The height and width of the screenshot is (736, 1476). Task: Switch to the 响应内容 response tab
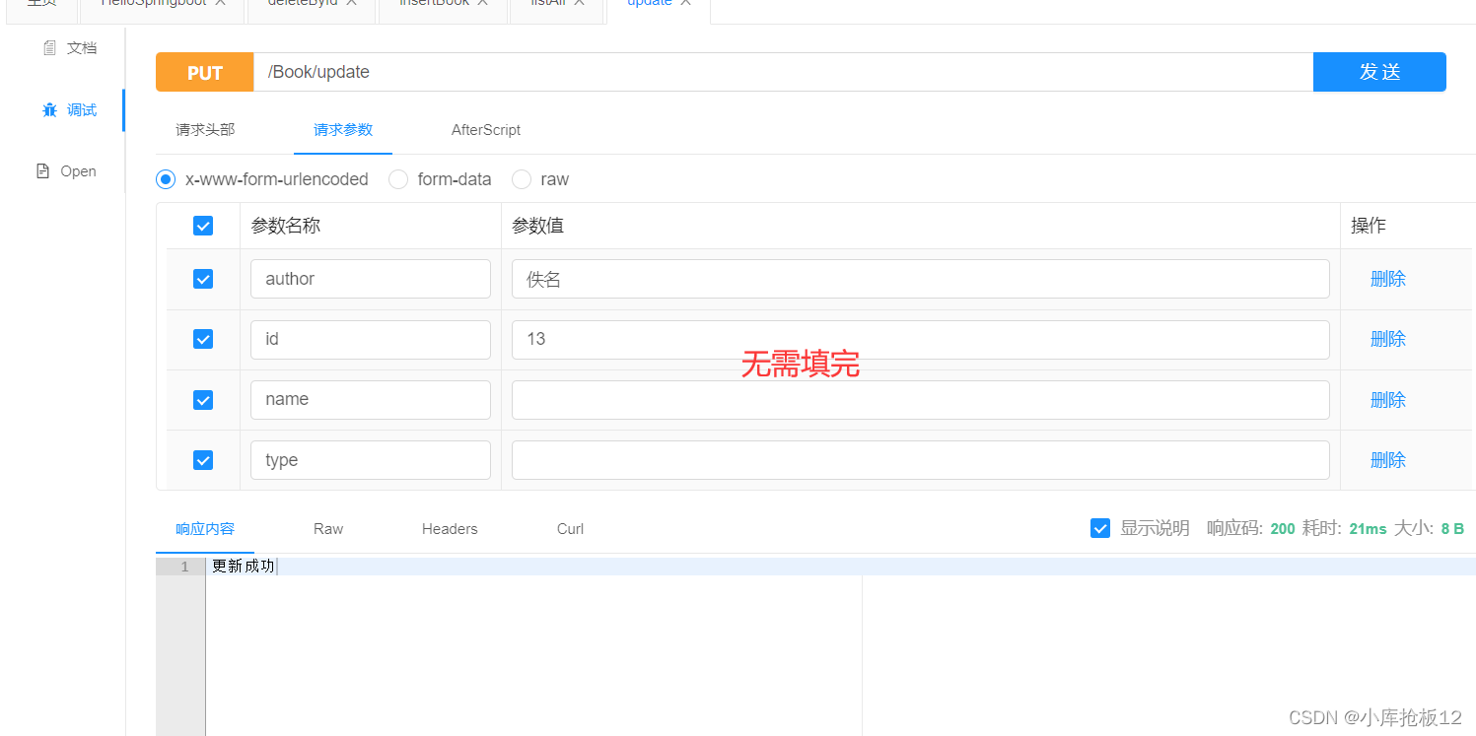(205, 529)
